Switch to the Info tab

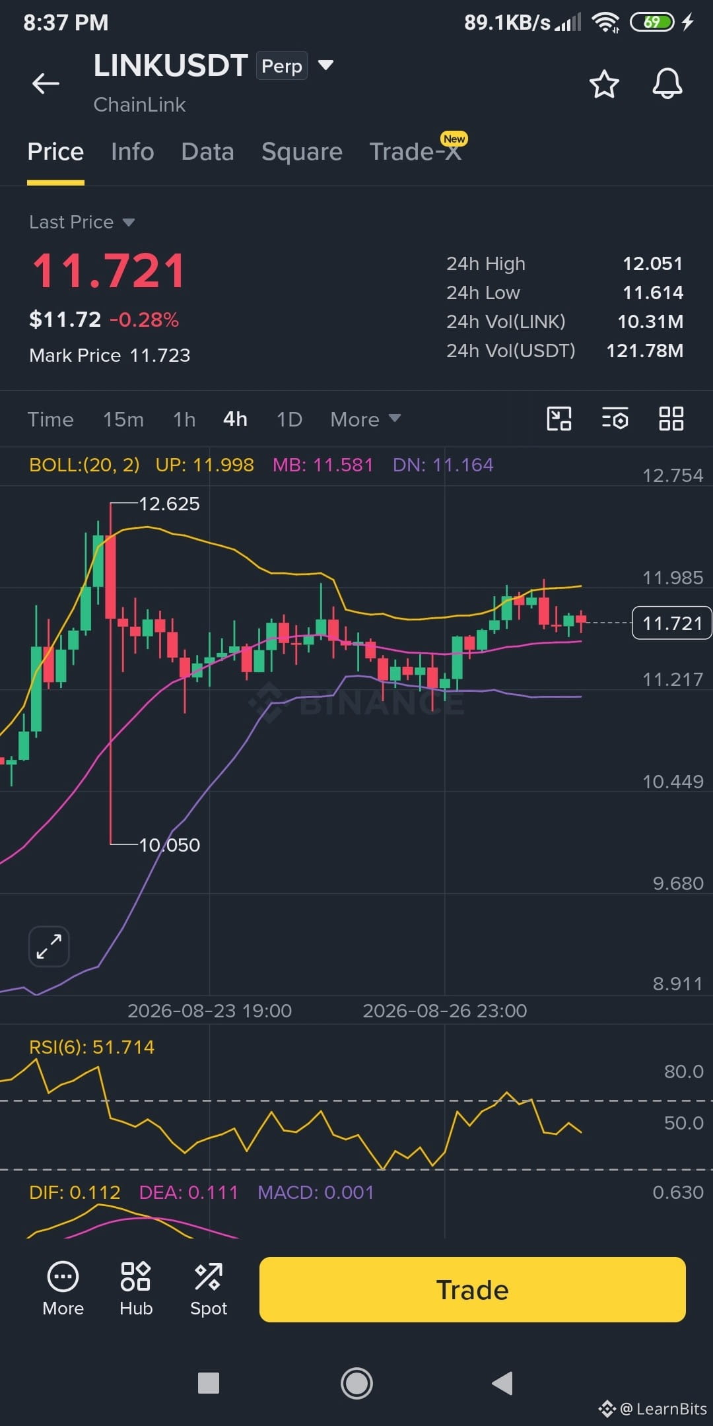[133, 152]
